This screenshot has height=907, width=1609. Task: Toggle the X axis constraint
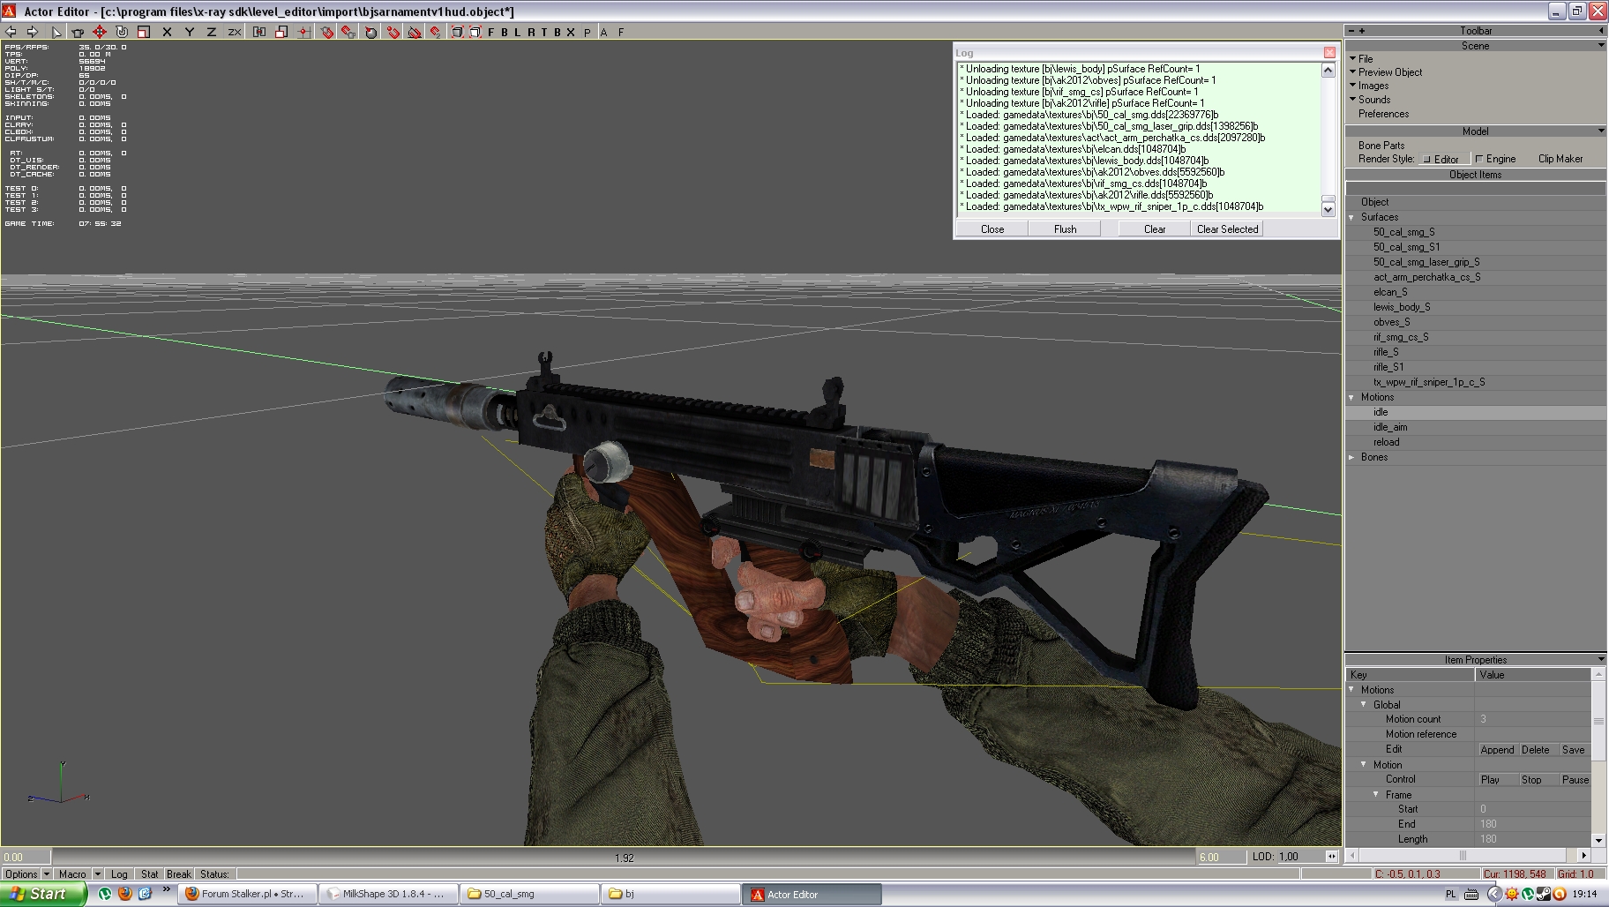[x=167, y=32]
